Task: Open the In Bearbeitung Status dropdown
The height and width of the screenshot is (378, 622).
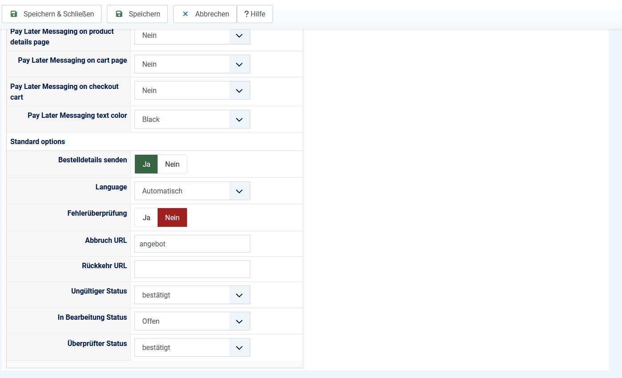Action: tap(192, 321)
